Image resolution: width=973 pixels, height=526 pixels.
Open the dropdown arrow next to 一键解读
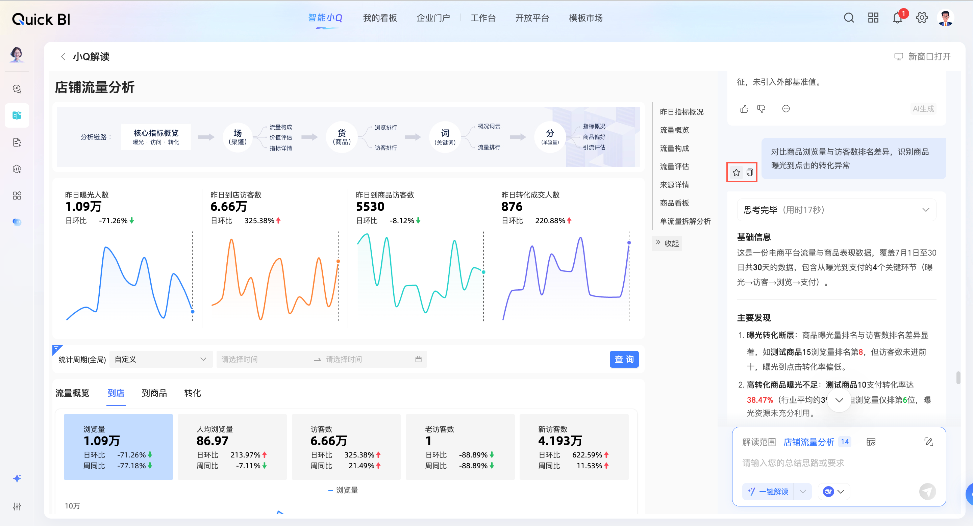click(x=803, y=491)
